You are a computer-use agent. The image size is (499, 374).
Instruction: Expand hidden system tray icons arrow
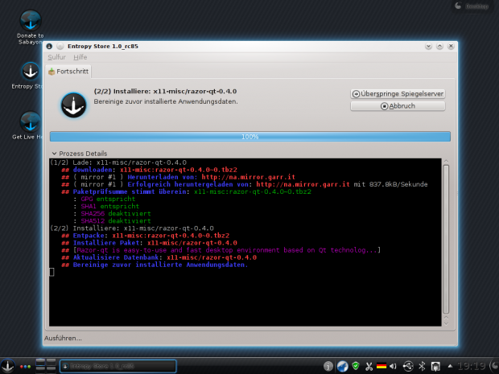[x=450, y=366]
